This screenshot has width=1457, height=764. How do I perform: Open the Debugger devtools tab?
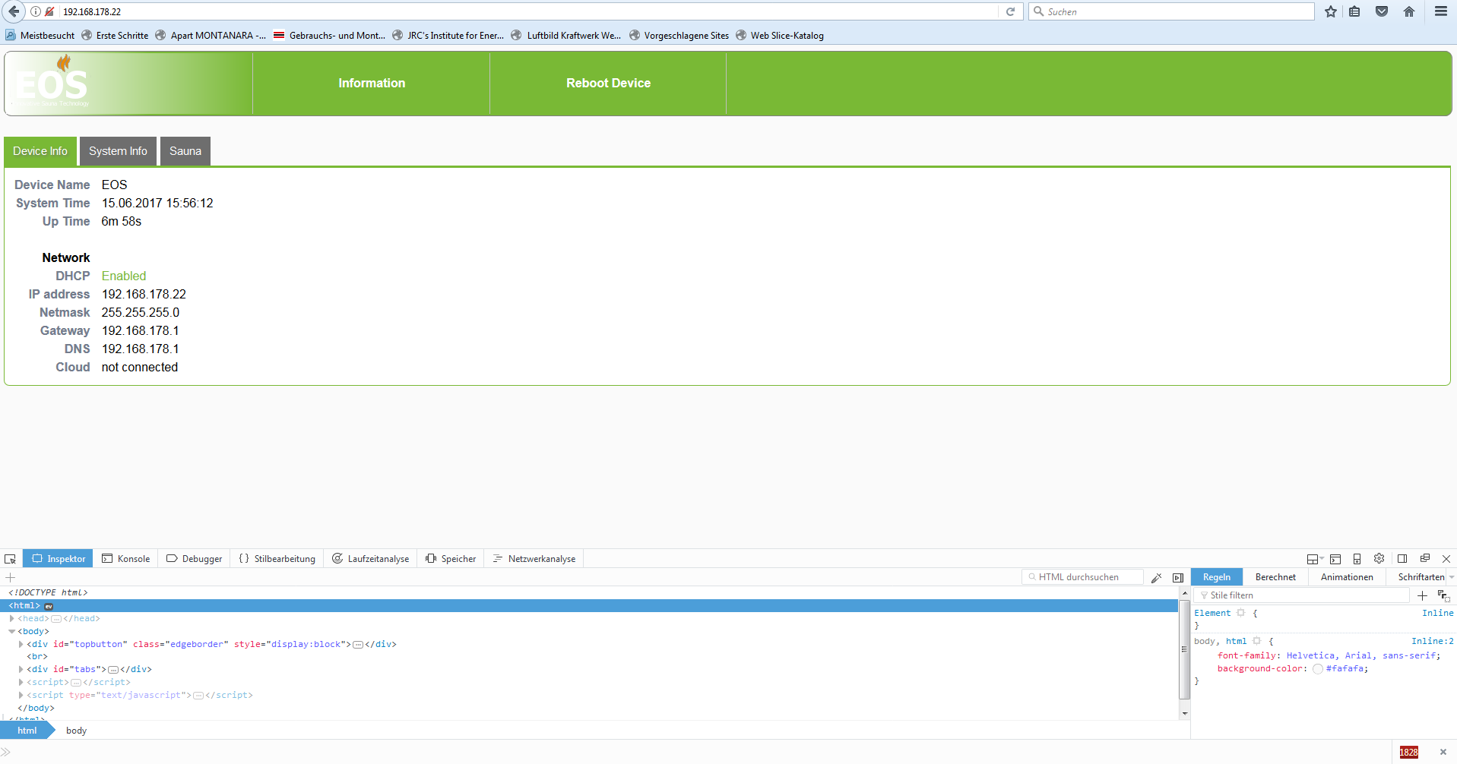pyautogui.click(x=195, y=559)
